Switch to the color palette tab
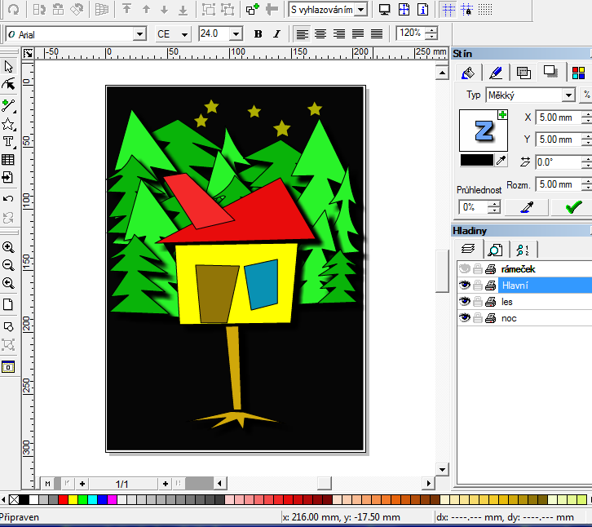 (578, 73)
